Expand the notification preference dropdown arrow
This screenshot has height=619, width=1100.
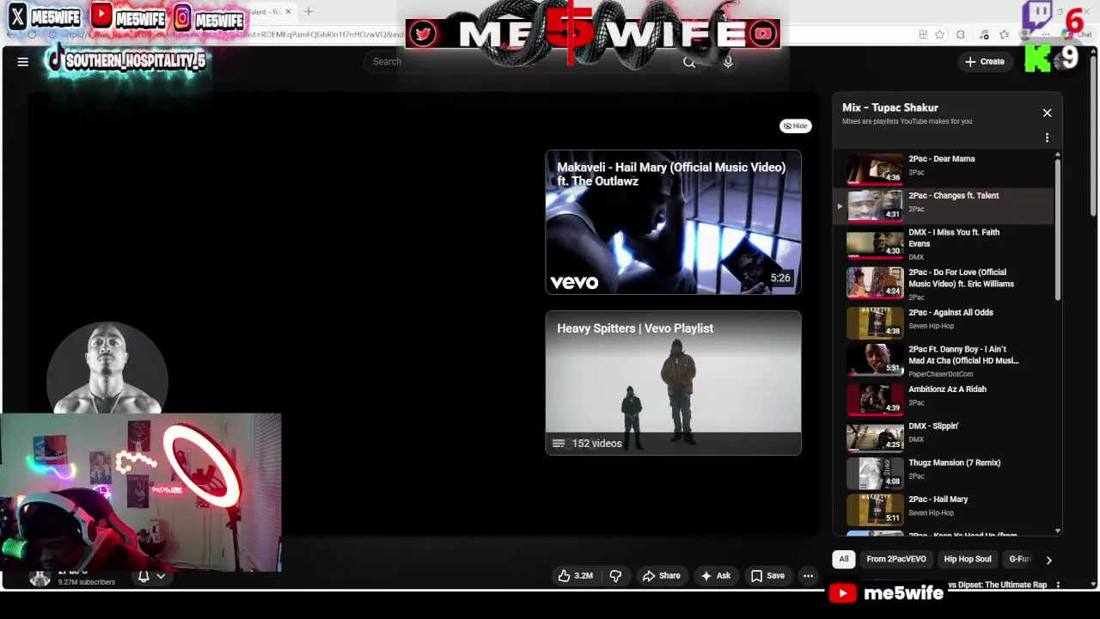161,576
